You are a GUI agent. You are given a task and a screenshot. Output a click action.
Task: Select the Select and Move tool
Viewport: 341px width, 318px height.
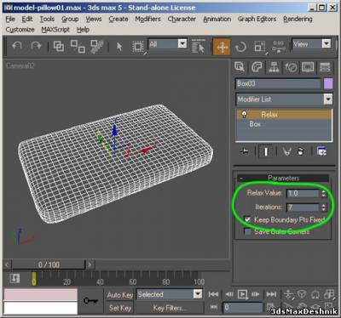pos(222,47)
